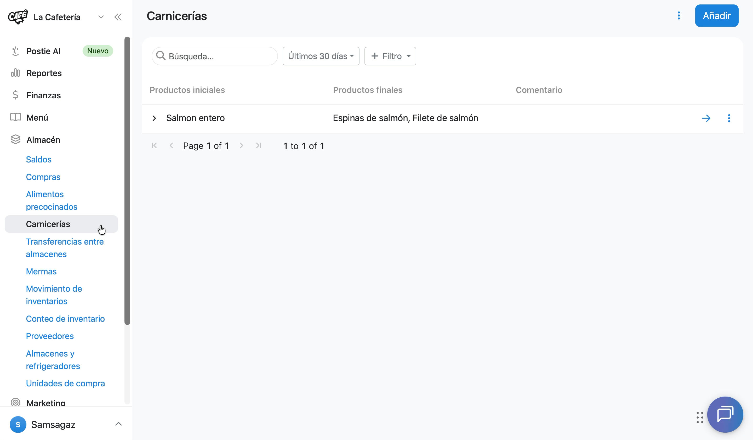Open the Salmon entero row kebab menu
753x440 pixels.
tap(729, 118)
